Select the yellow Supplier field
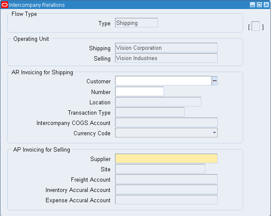This screenshot has width=271, height=216. pyautogui.click(x=166, y=158)
